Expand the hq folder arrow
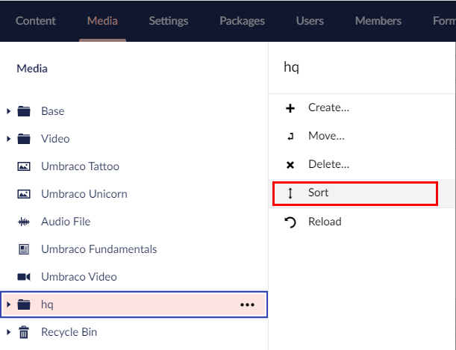 9,304
